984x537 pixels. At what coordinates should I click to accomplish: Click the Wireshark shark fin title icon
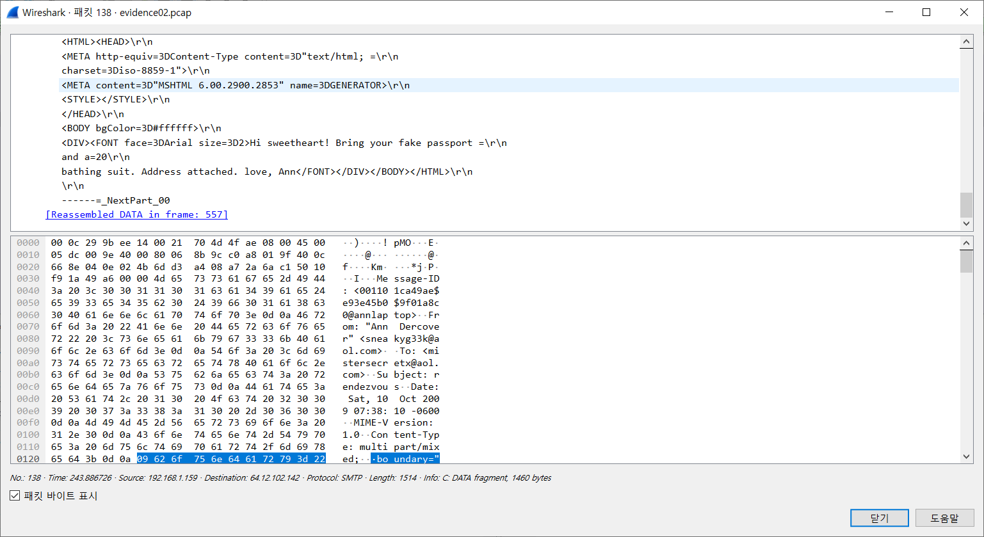(x=12, y=12)
